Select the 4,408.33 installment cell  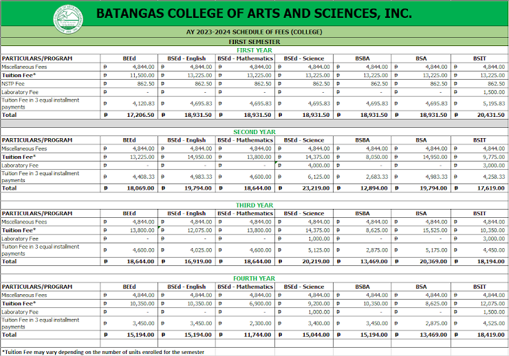coord(129,177)
